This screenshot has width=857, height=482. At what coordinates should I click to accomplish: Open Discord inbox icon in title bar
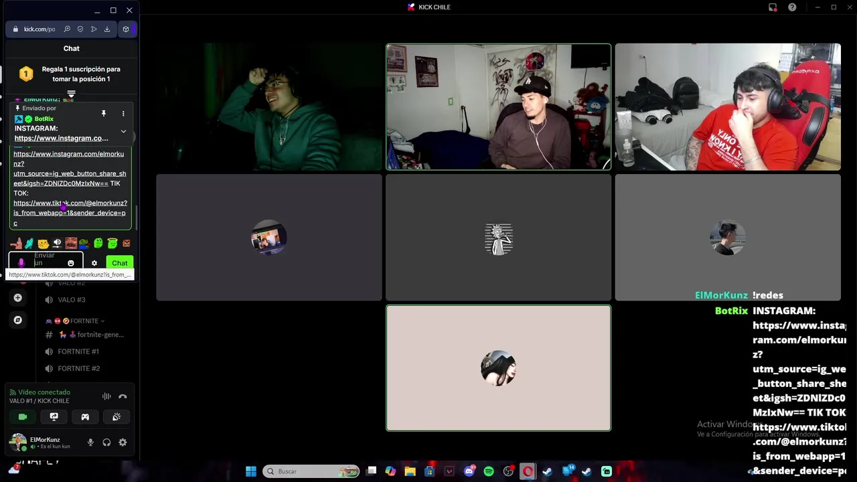point(773,7)
